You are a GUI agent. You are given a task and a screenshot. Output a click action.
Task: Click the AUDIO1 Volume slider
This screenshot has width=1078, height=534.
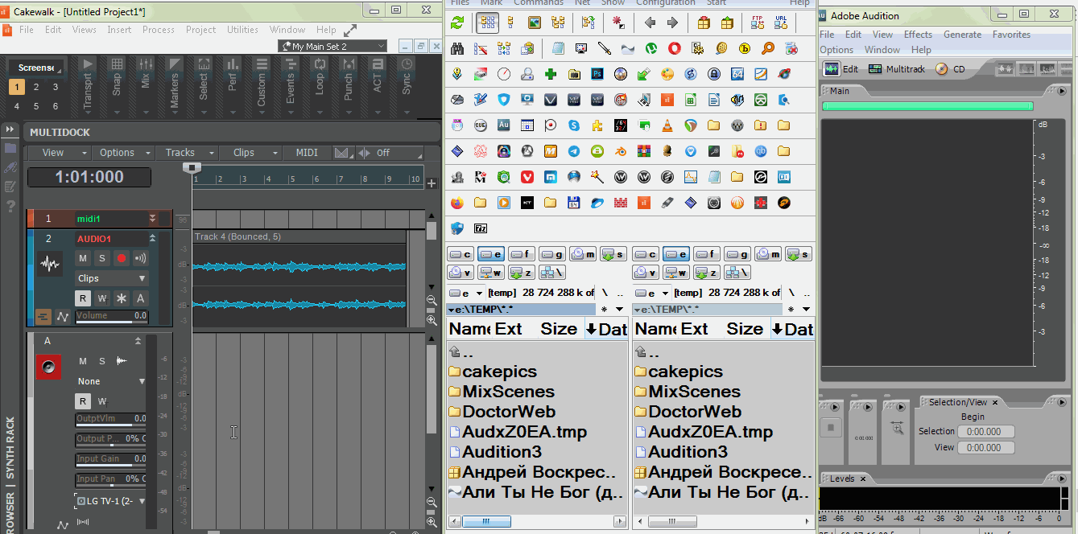pos(112,316)
